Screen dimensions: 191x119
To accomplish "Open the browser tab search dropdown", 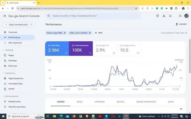I will [x=2, y=3].
